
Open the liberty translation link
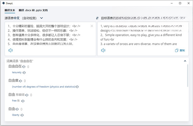coord(16,115)
